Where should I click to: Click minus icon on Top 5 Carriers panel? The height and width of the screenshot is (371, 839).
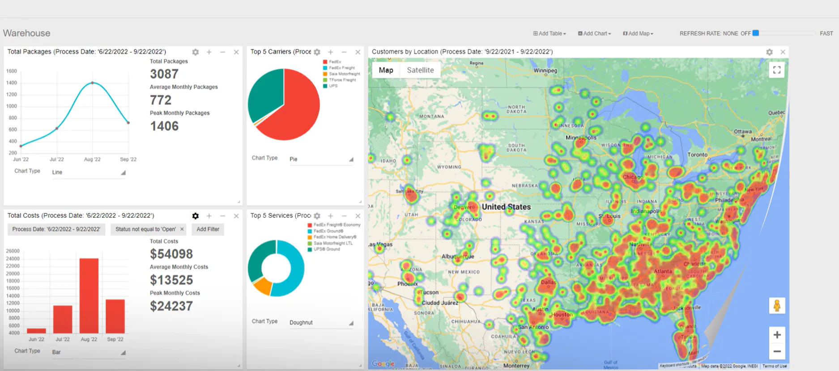tap(344, 52)
